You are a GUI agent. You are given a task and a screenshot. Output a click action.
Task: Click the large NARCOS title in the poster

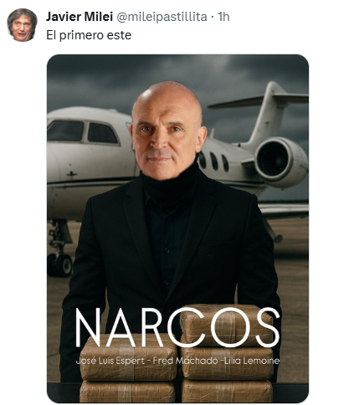tap(177, 327)
